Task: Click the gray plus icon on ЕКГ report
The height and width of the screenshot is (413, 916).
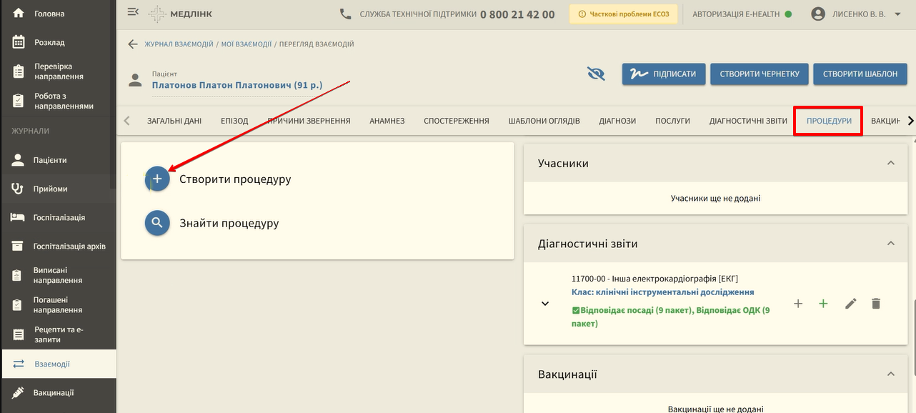Action: point(798,304)
